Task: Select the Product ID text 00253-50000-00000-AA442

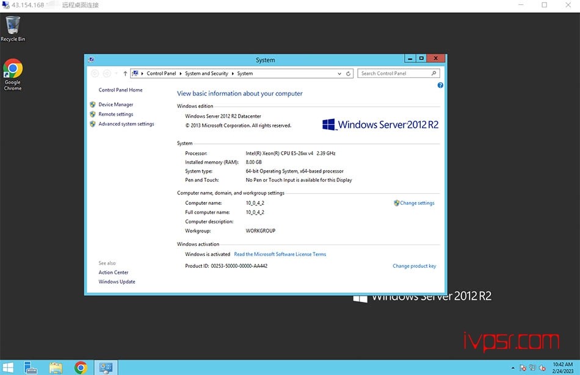Action: tap(239, 266)
